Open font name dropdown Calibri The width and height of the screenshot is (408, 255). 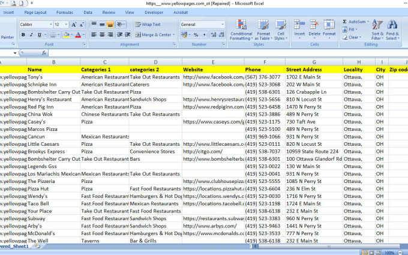click(x=51, y=25)
